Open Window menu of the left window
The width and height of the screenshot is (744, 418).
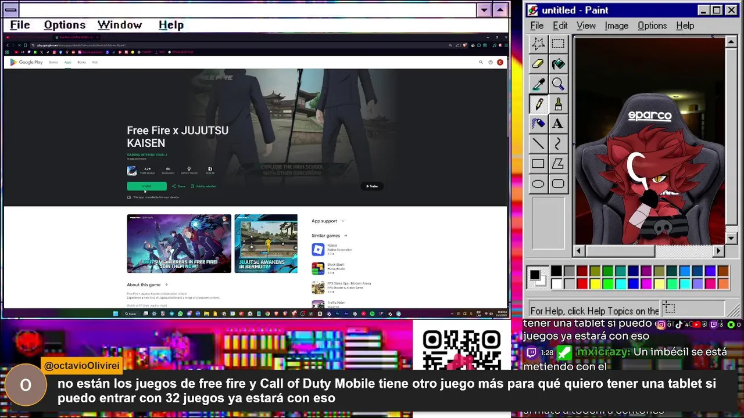120,25
